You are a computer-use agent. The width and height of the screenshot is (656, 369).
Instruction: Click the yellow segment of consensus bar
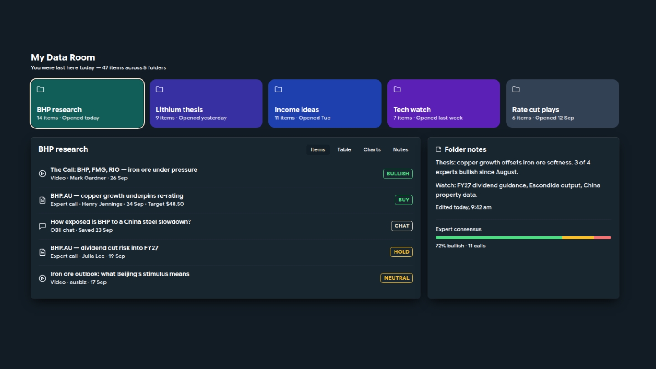click(x=578, y=237)
